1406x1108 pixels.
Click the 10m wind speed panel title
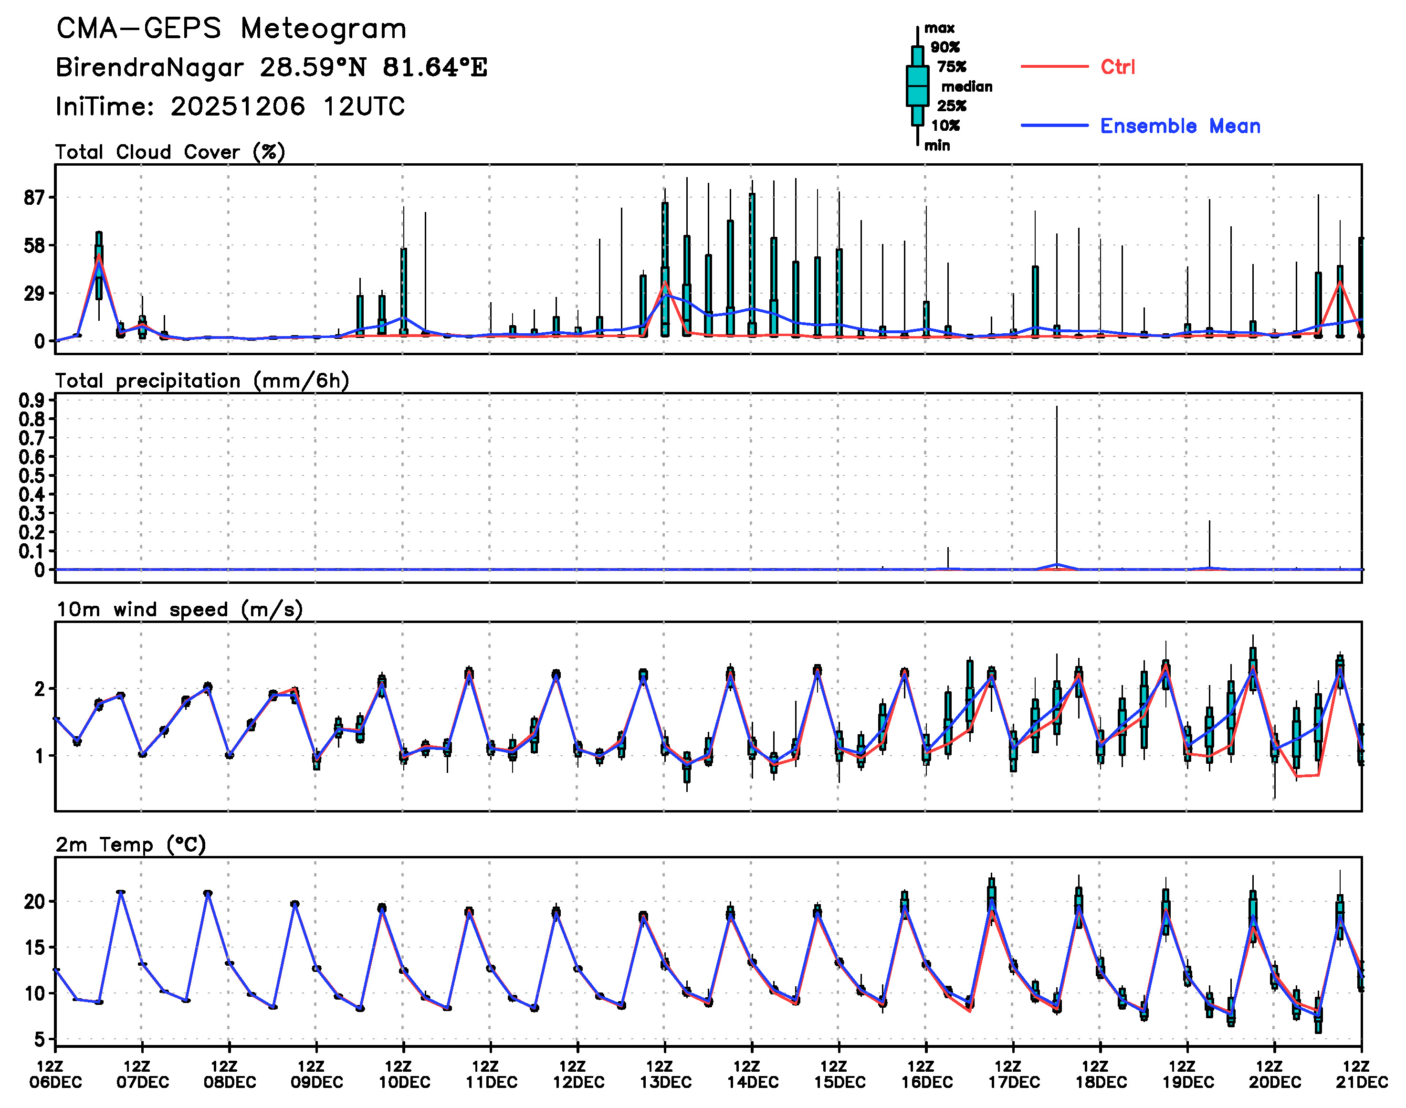[179, 610]
